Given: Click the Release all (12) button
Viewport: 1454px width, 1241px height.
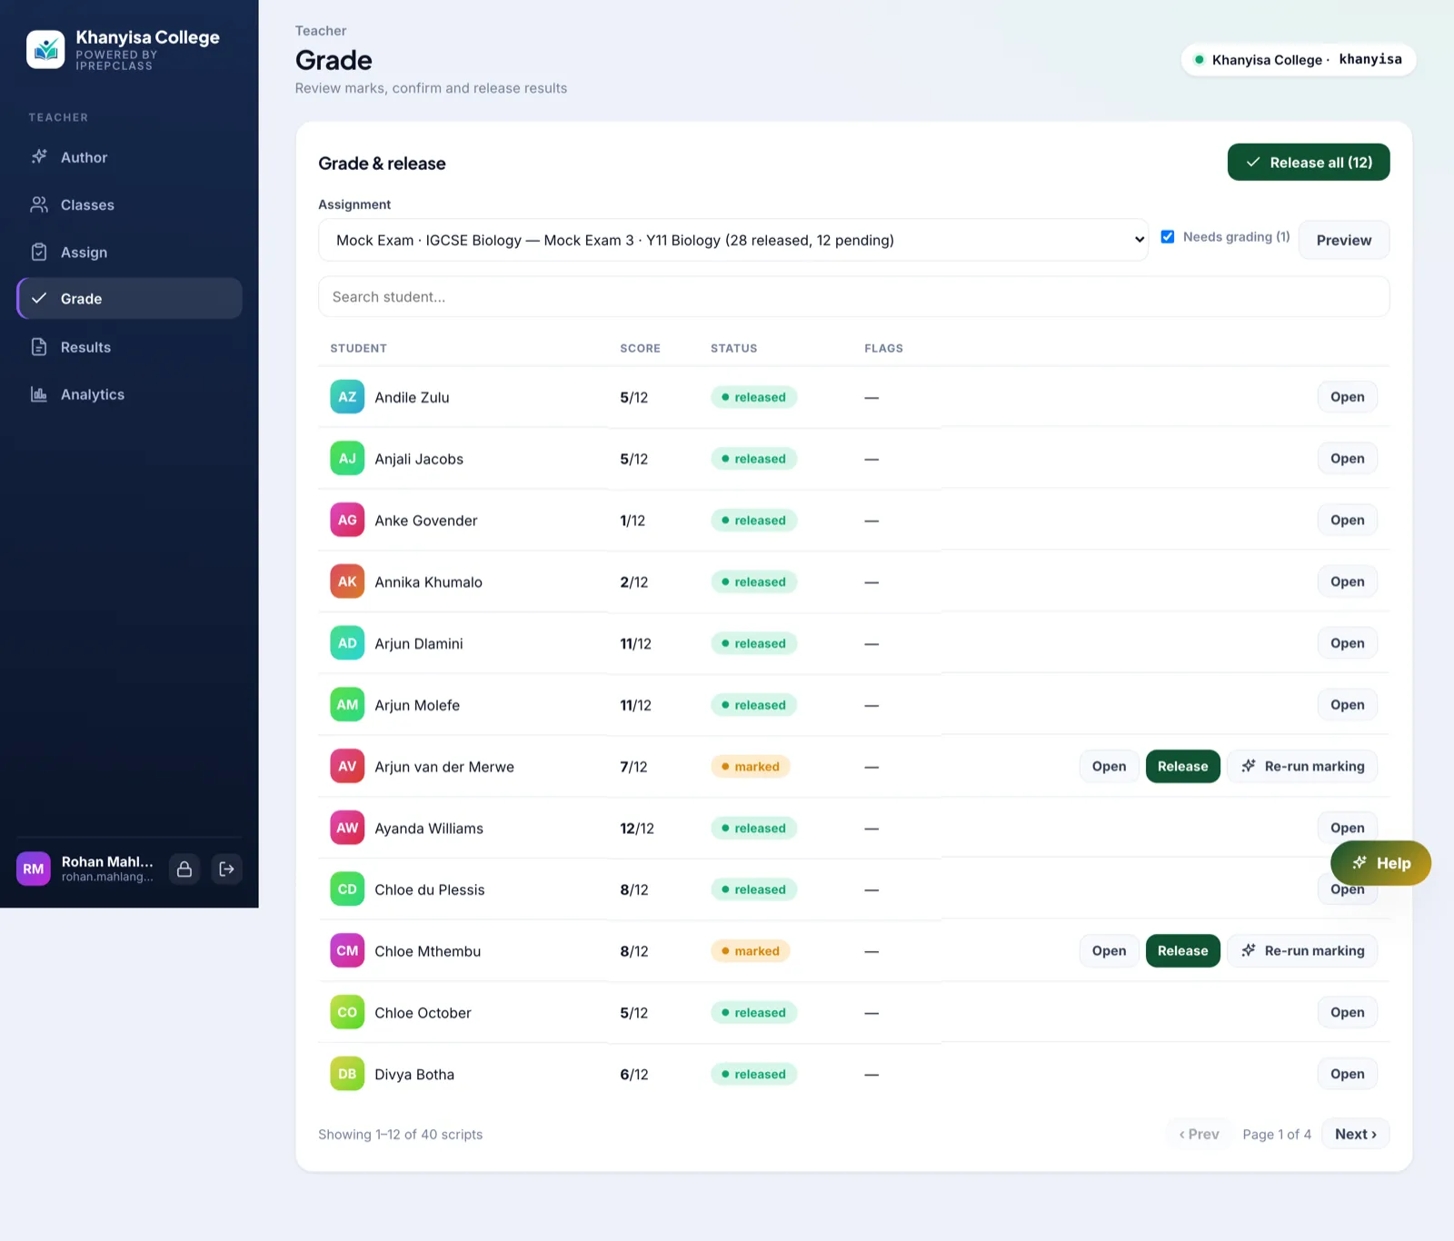Looking at the screenshot, I should [1309, 162].
